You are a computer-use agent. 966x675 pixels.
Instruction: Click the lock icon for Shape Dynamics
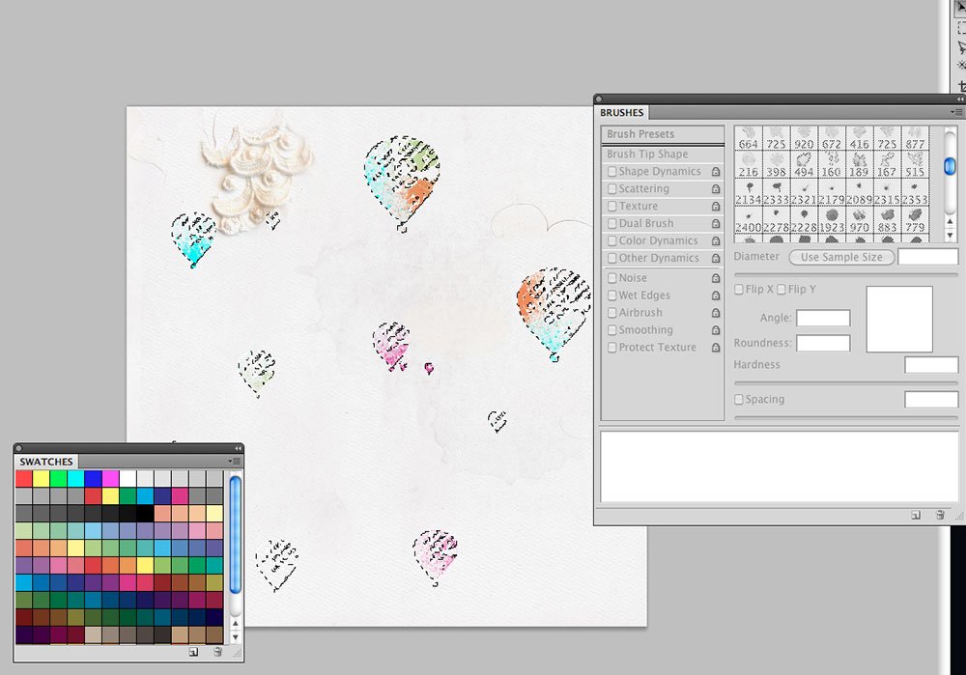pyautogui.click(x=716, y=172)
